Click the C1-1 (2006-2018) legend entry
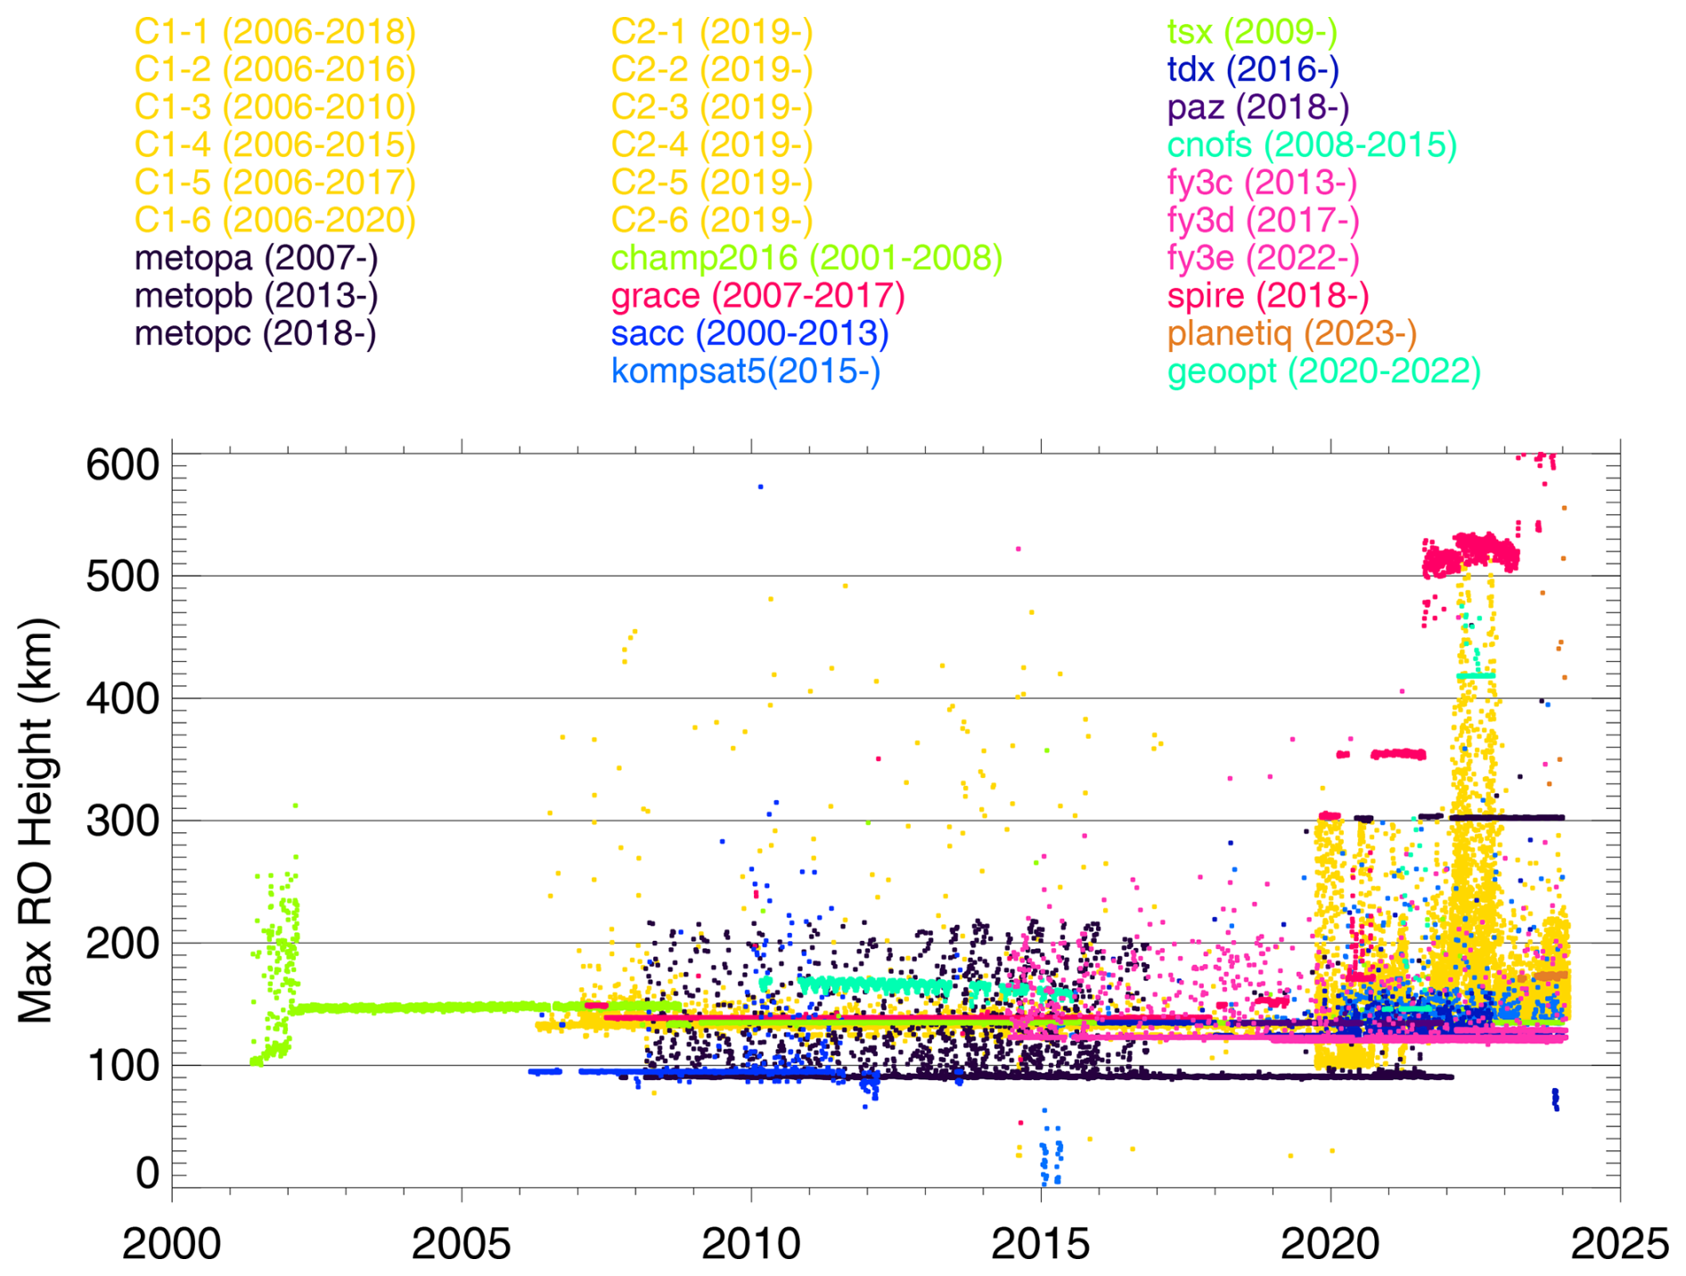The image size is (1686, 1276). 274,32
